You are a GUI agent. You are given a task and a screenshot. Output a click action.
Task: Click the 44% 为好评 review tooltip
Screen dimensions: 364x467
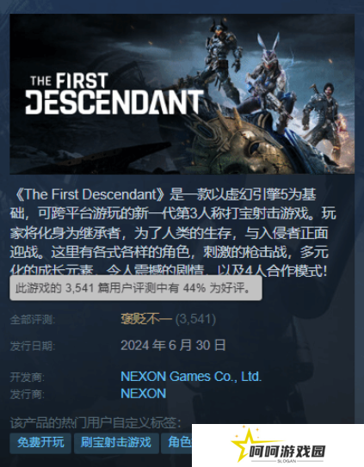pos(136,288)
